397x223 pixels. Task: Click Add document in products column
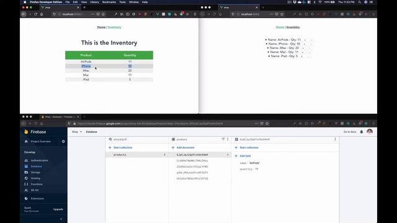pos(183,147)
